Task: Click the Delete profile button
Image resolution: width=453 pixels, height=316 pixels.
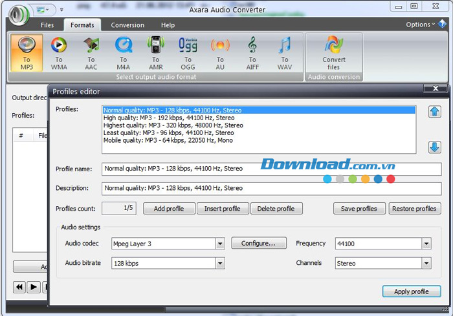Action: [x=276, y=209]
